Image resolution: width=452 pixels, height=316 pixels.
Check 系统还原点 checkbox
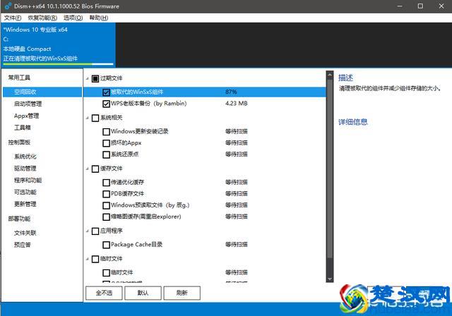click(106, 154)
